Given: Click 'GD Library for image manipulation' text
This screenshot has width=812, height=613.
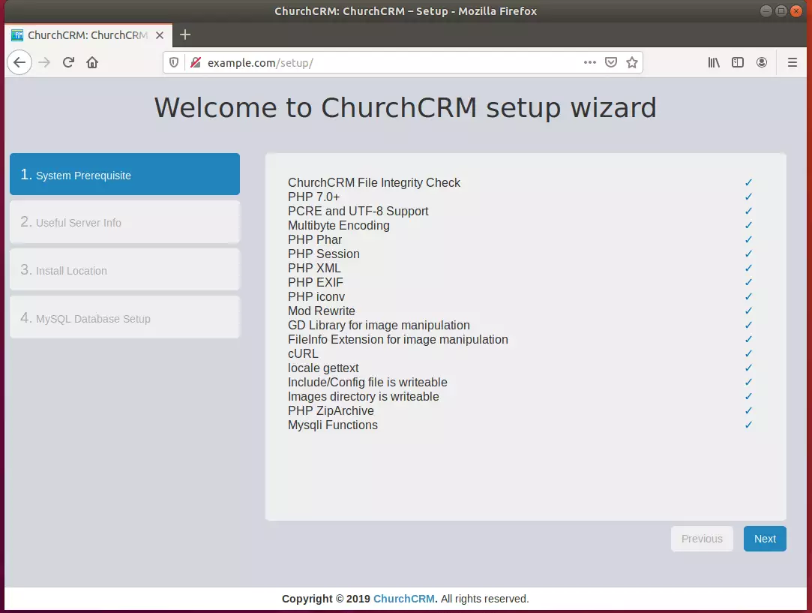Looking at the screenshot, I should click(x=379, y=326).
